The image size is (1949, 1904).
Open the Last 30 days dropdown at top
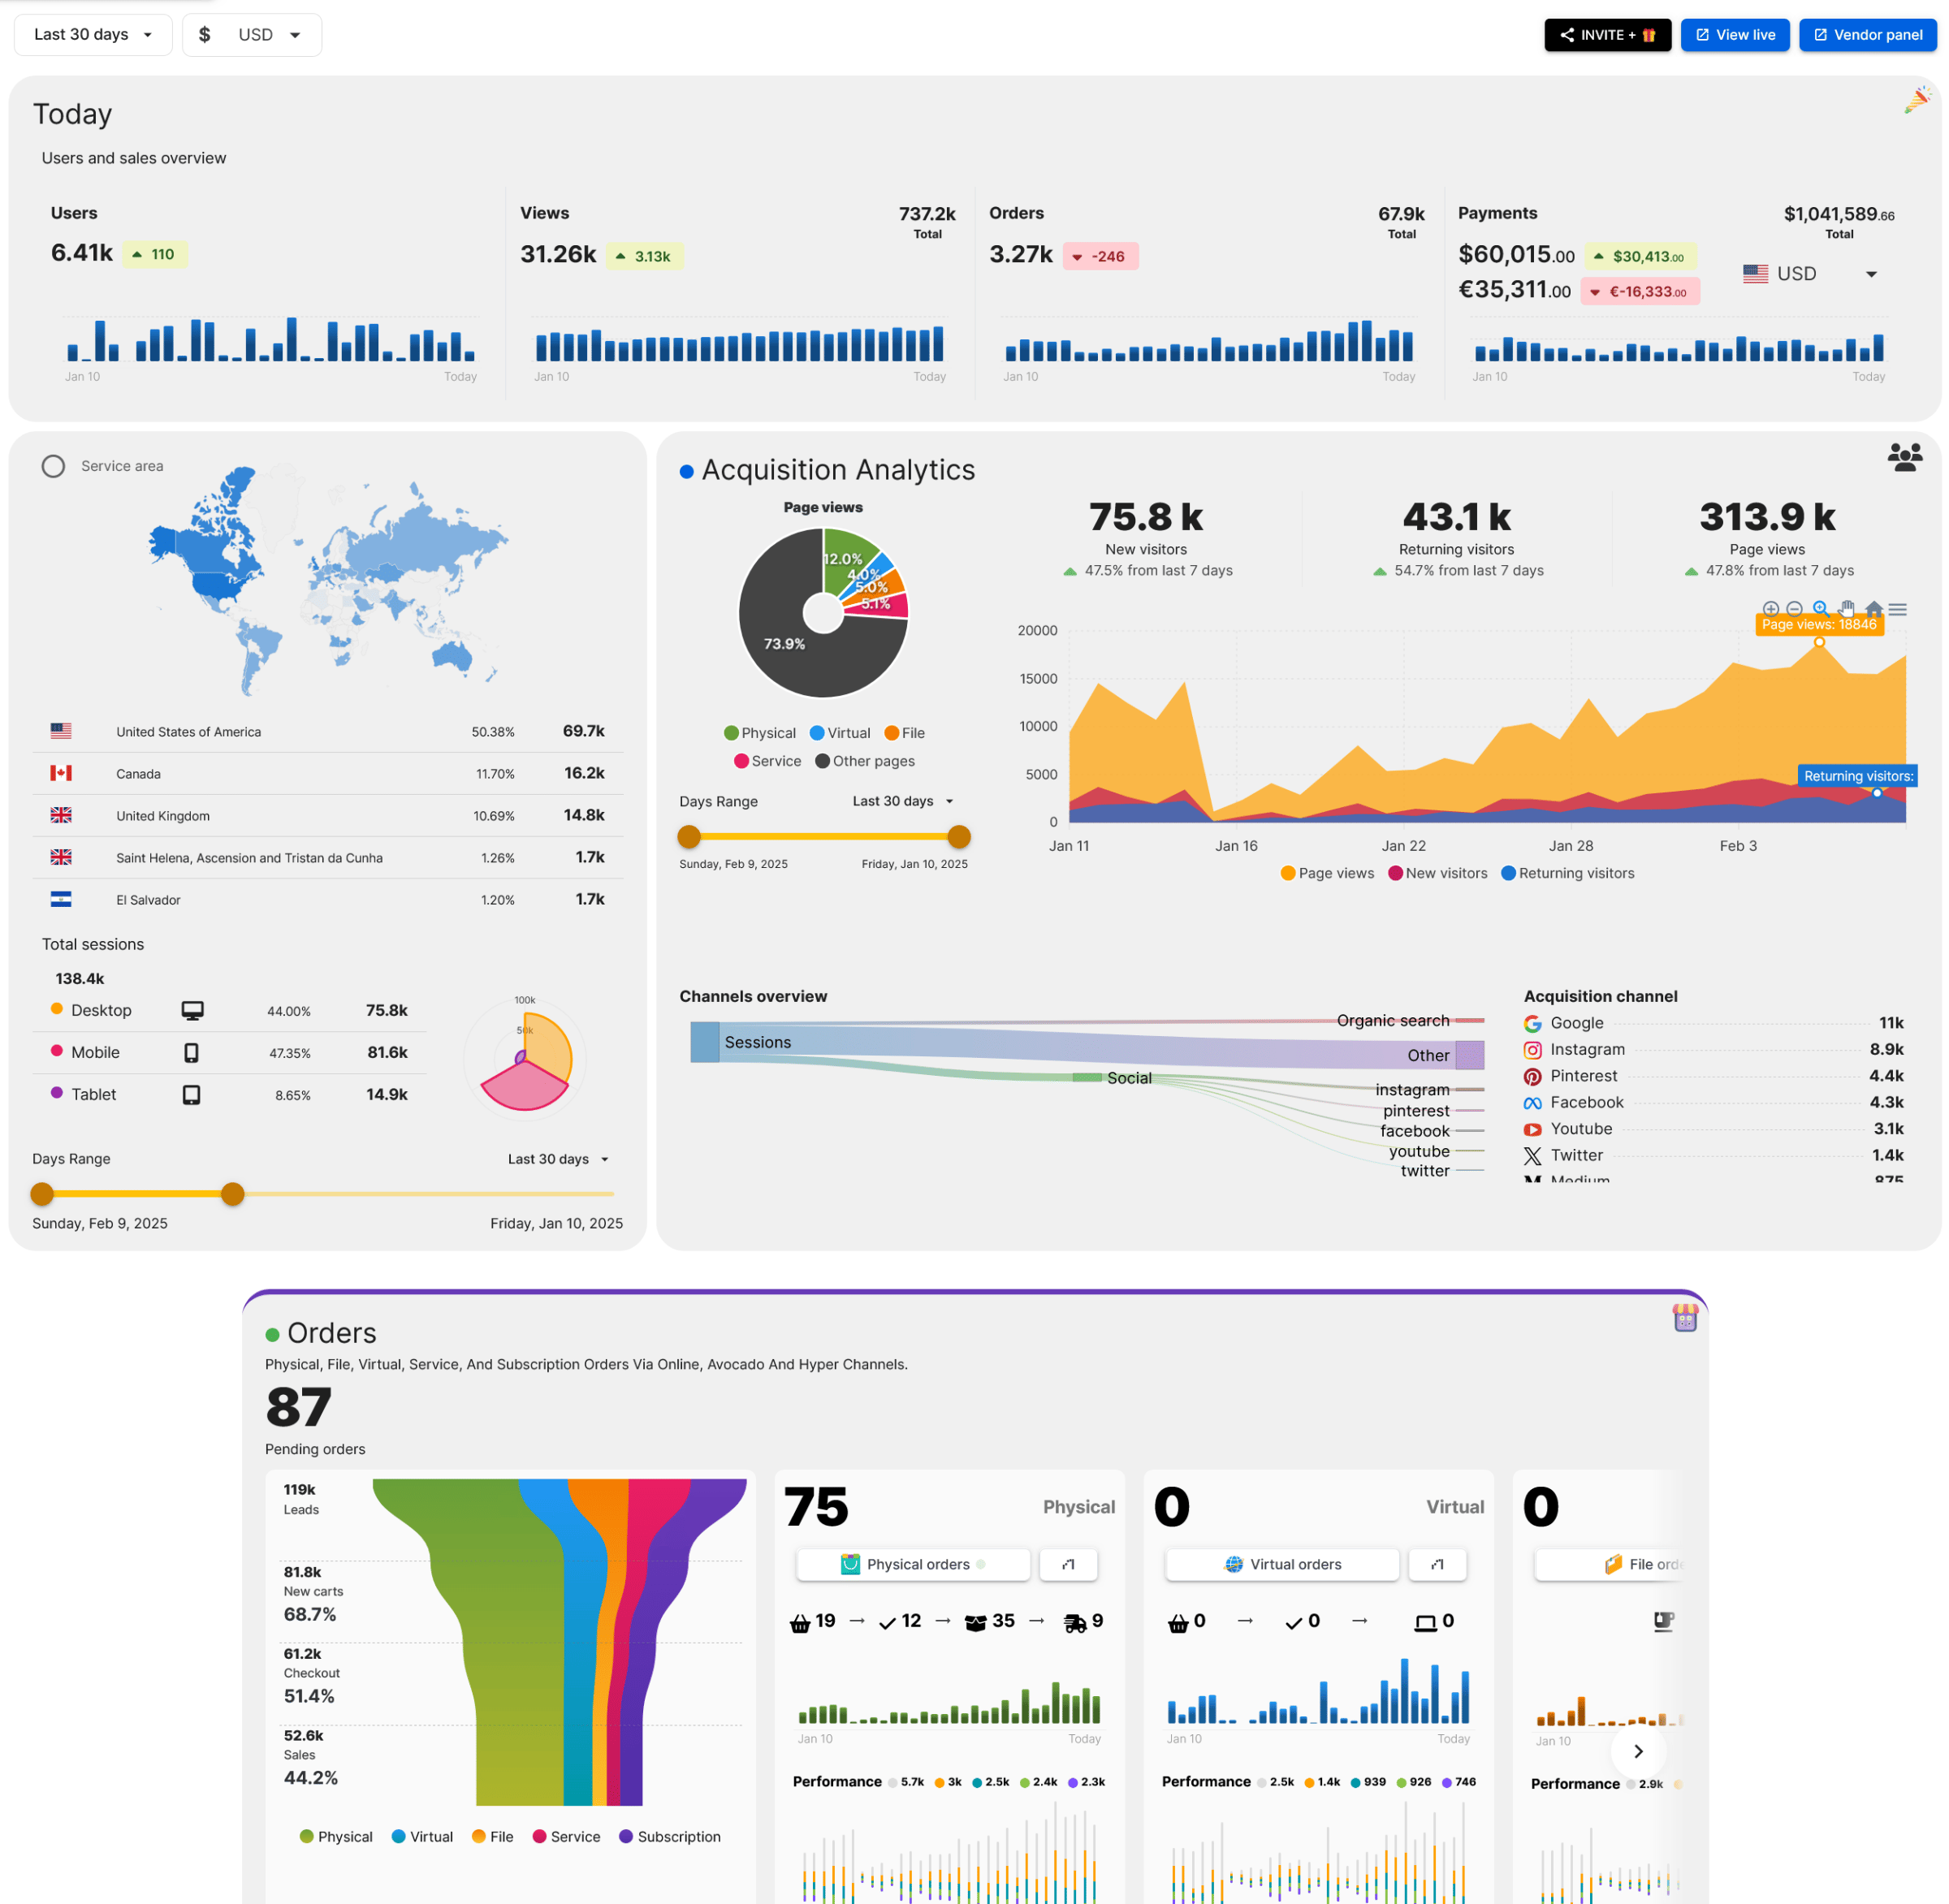coord(93,35)
